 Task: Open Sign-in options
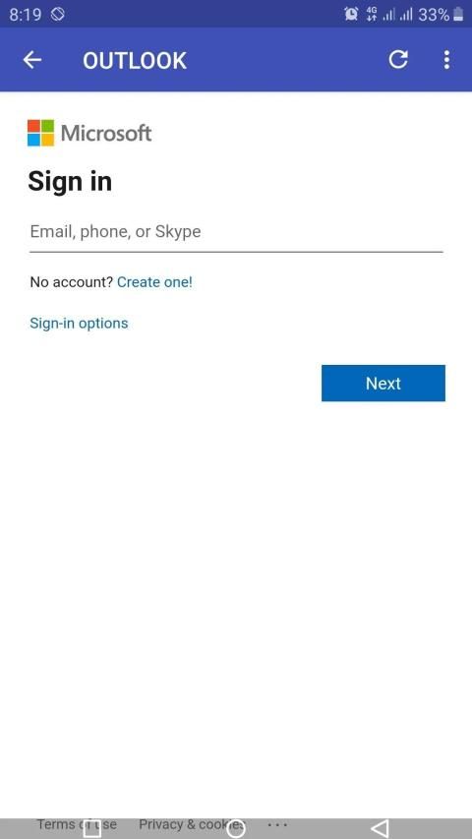(x=79, y=324)
